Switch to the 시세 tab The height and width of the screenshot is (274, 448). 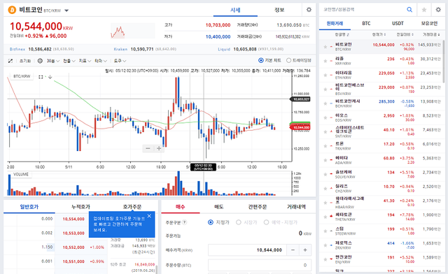click(x=235, y=10)
